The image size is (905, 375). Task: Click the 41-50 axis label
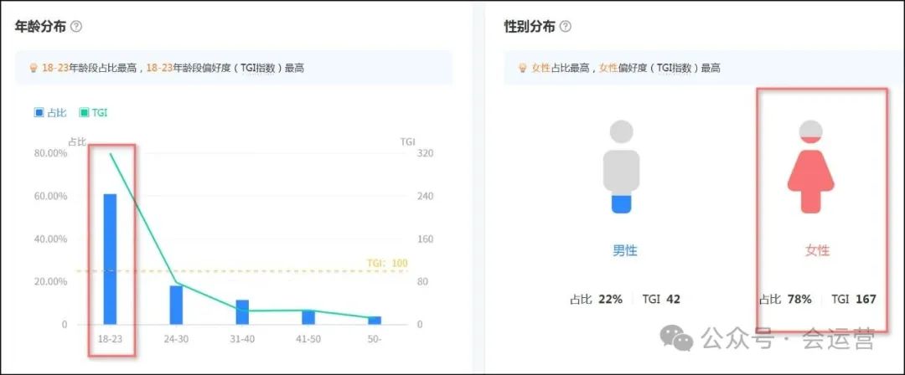[308, 339]
